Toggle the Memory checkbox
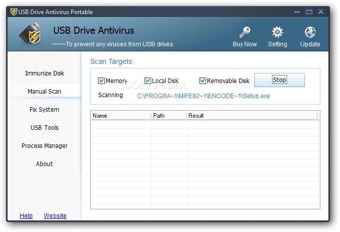 (x=101, y=81)
